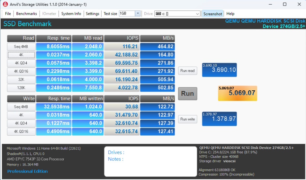Screen dimensions: 306x180
Task: Select the read 4K QD4 test button
Action: click(21, 63)
